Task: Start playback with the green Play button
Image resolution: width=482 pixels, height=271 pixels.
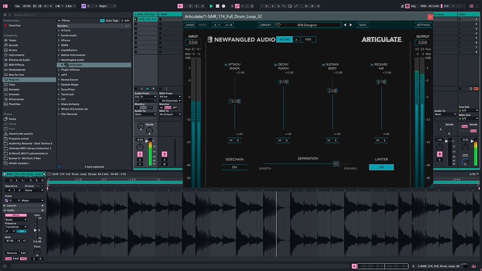Action: coord(211,6)
